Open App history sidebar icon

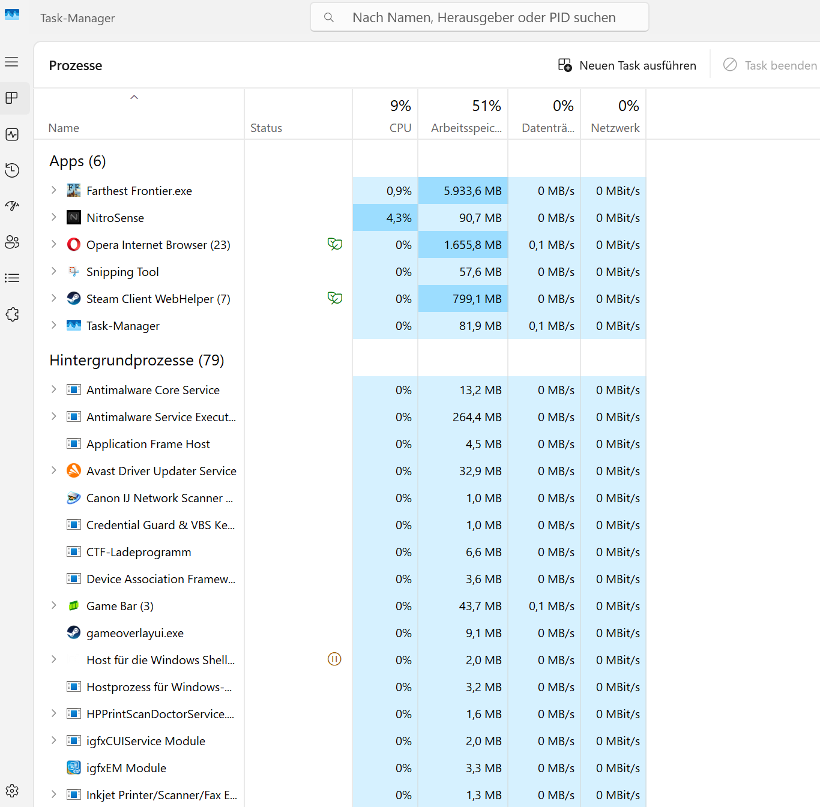pyautogui.click(x=12, y=170)
